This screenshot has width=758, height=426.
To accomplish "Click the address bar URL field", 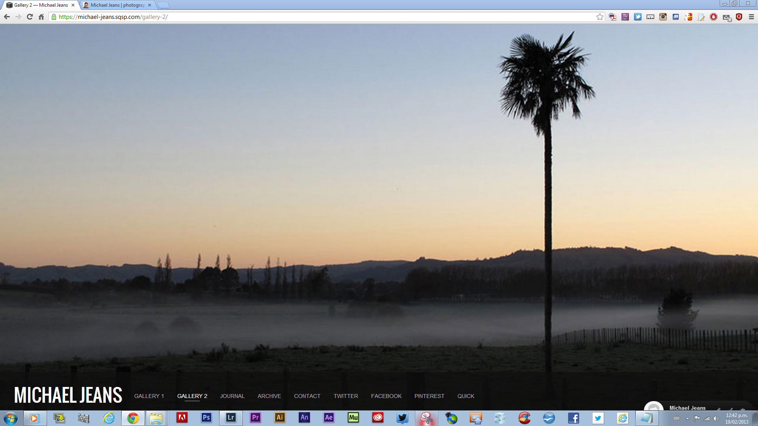I will click(x=316, y=17).
